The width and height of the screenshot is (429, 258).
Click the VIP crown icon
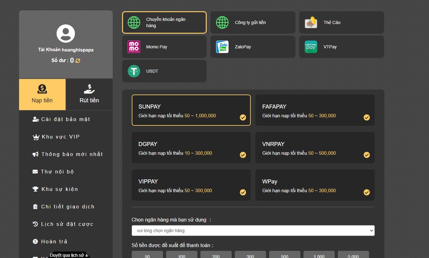click(x=36, y=137)
